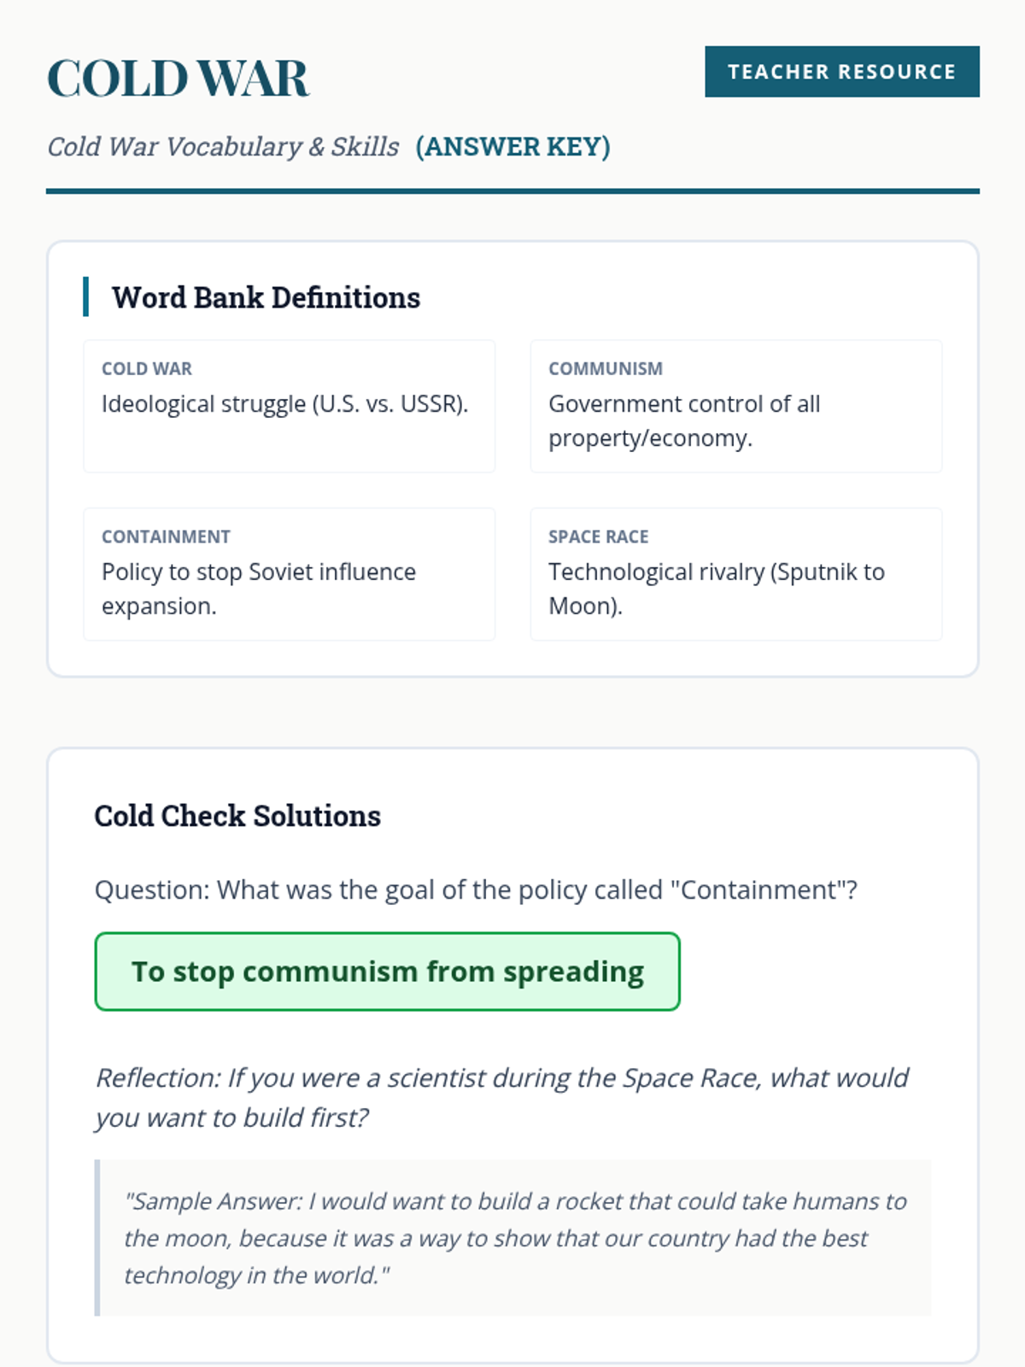
Task: Click the Containment policy question text
Action: coord(476,890)
